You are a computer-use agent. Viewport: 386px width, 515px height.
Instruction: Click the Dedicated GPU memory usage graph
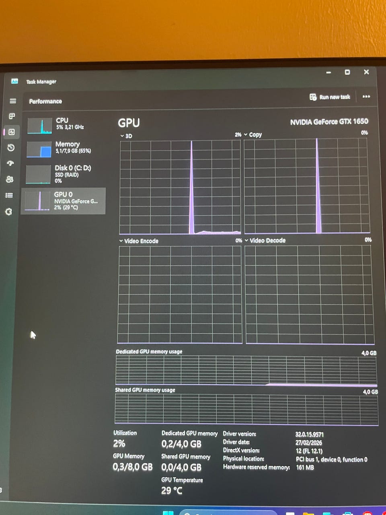click(246, 371)
